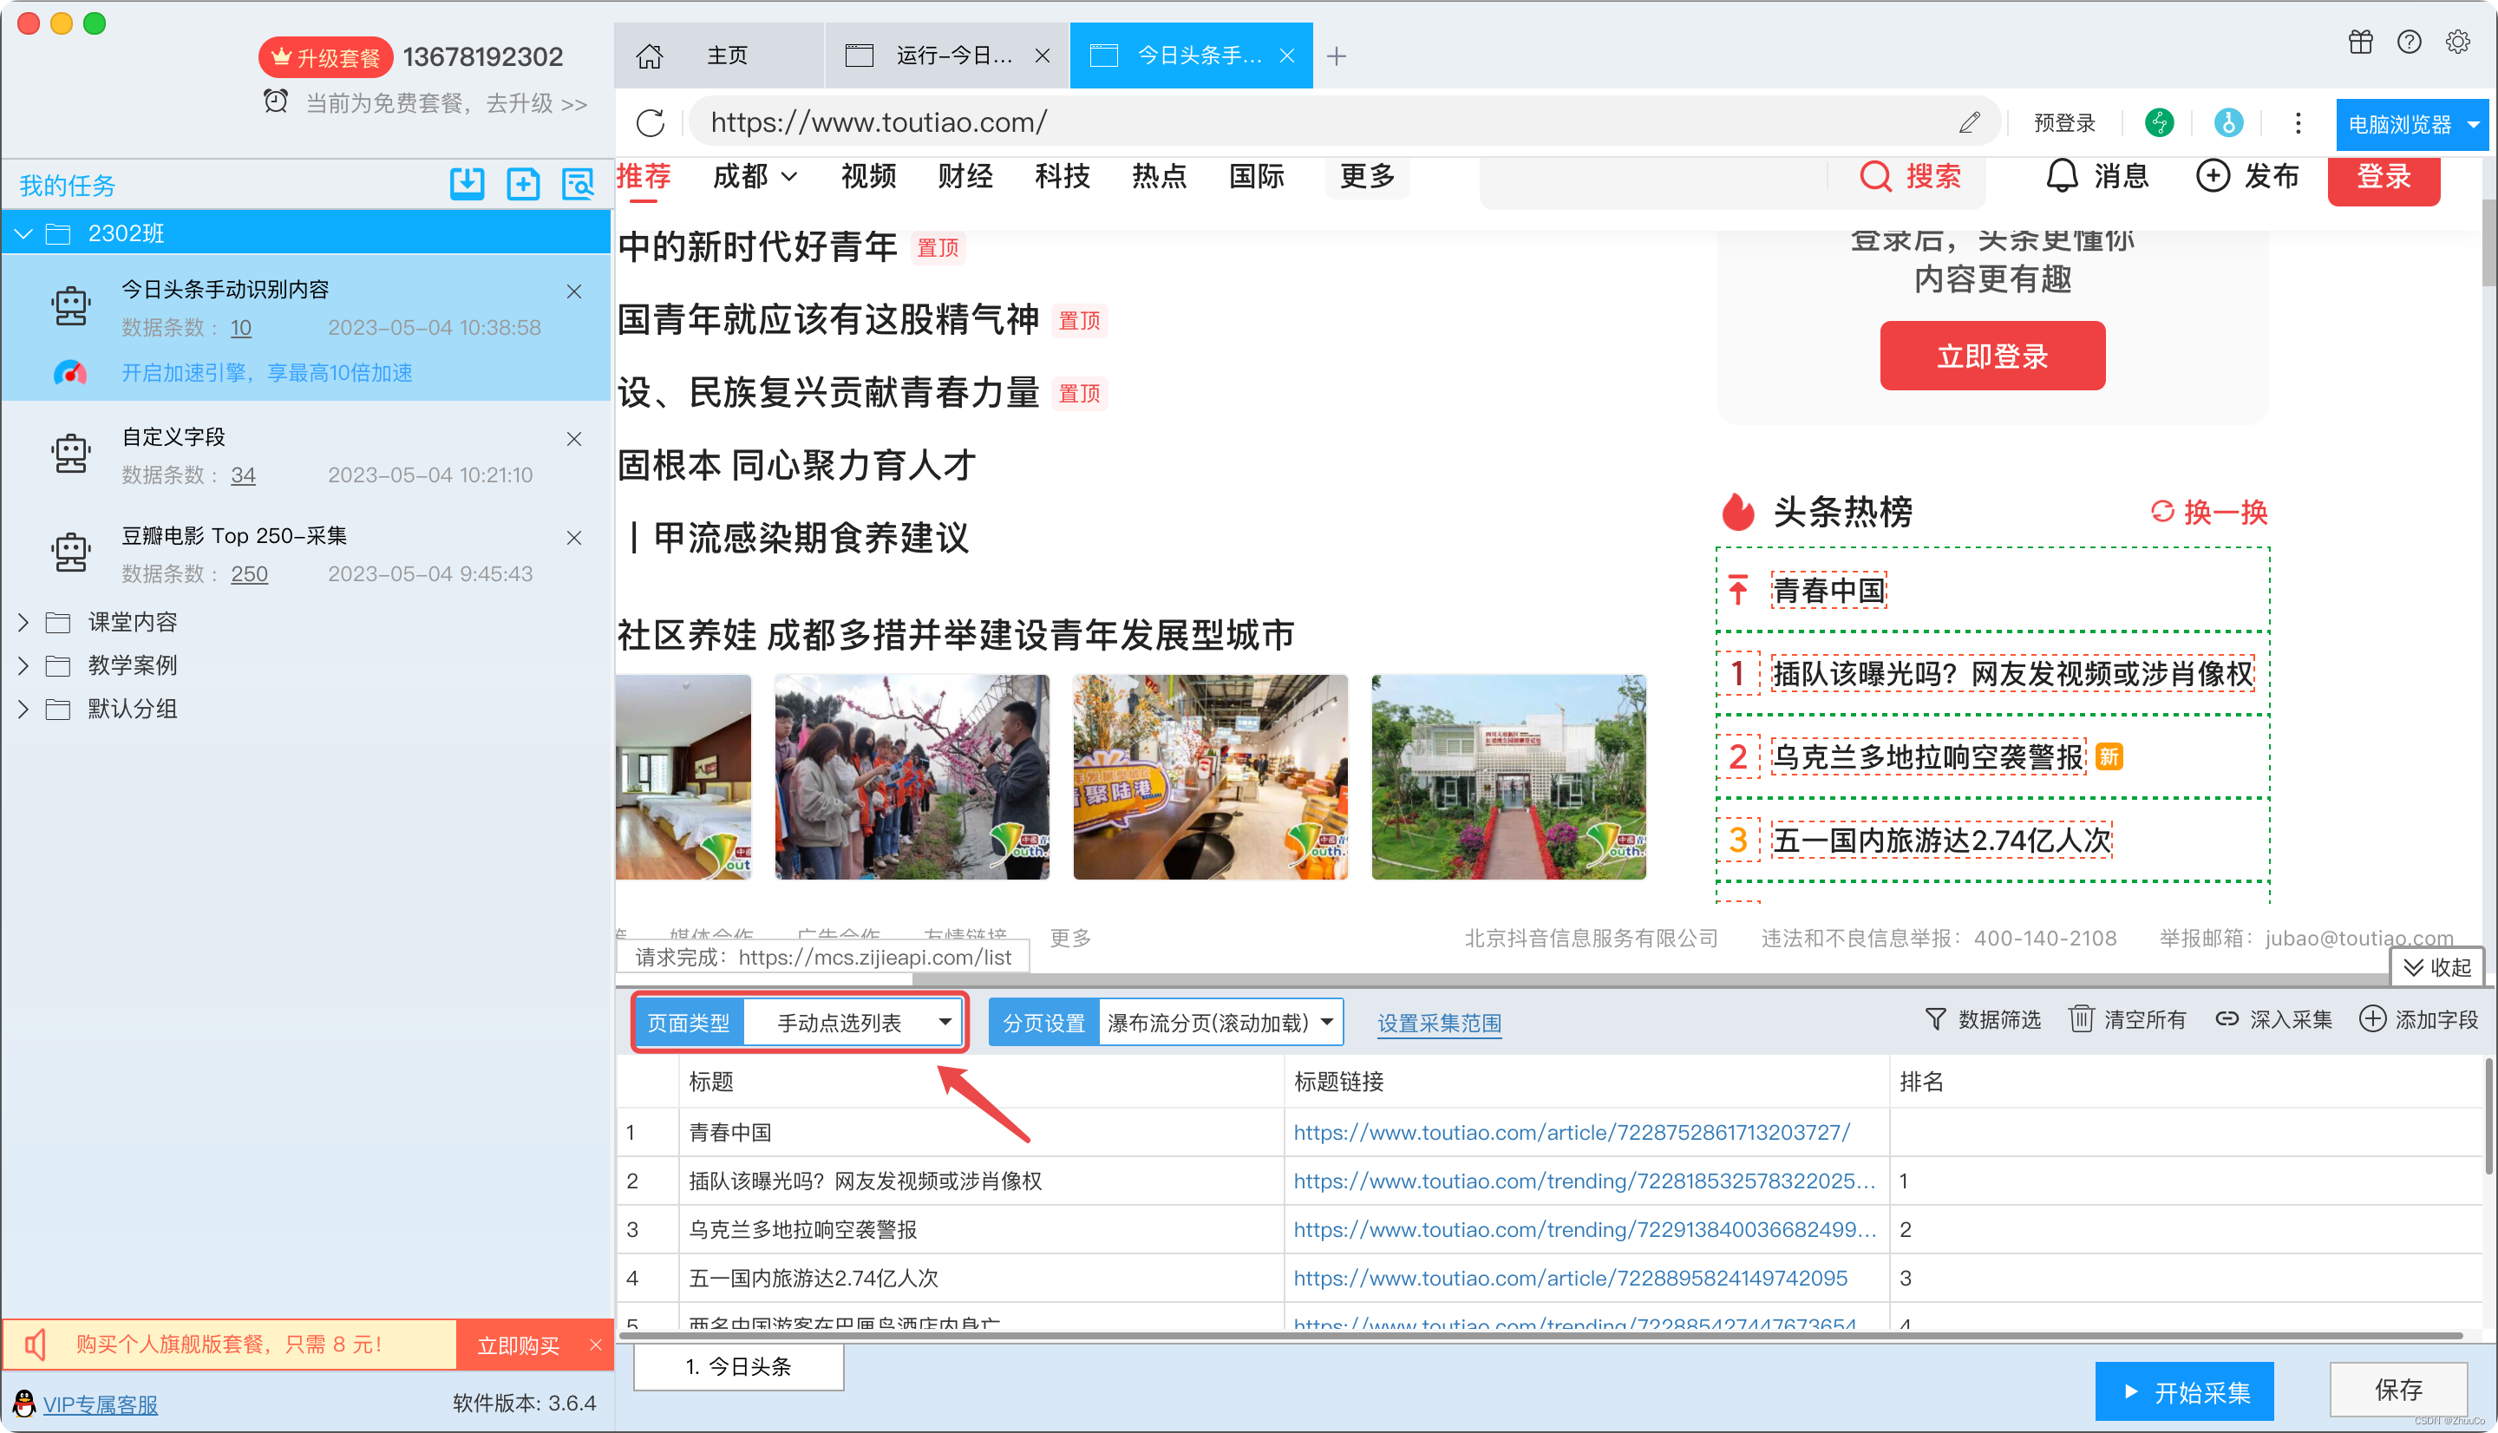Click the new task plus icon
This screenshot has height=1433, width=2498.
pos(522,183)
